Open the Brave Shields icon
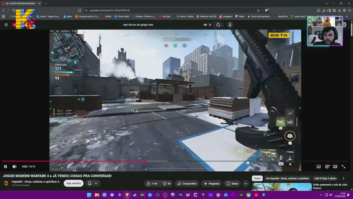 [x=267, y=10]
